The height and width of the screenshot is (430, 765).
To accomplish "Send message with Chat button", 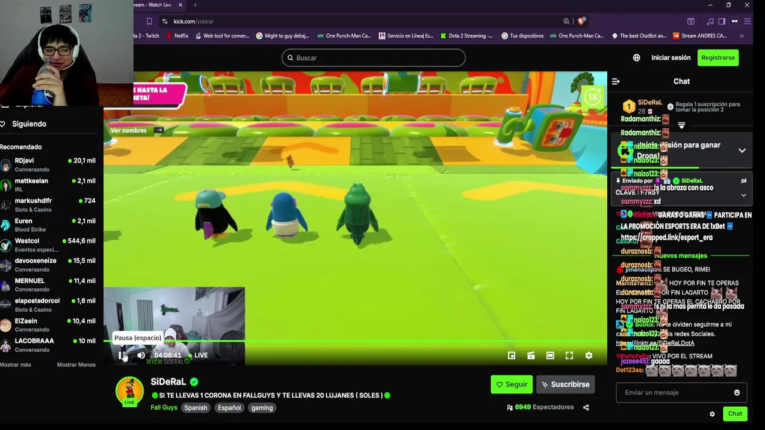I will 735,414.
